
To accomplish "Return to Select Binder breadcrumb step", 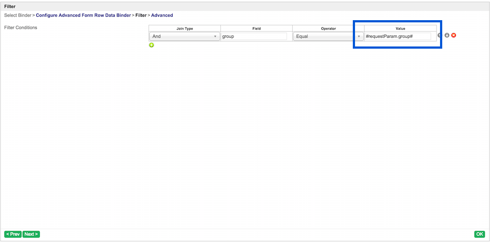I will pos(18,15).
